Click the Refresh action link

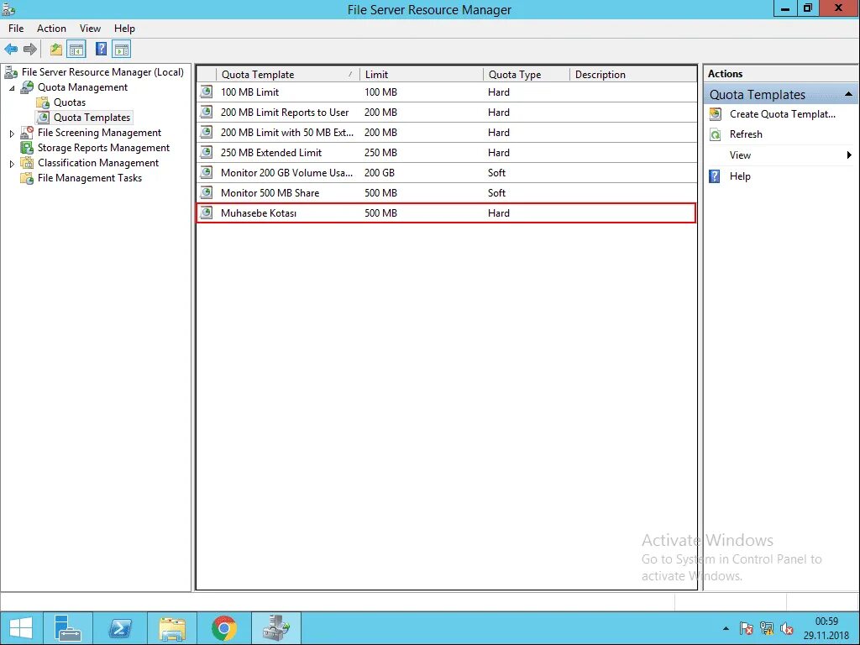pos(746,134)
